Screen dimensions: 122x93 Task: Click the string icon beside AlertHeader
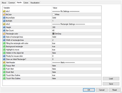click(4, 62)
